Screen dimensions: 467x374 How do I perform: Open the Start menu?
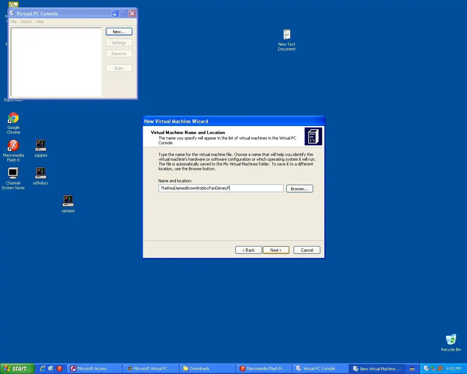[17, 369]
